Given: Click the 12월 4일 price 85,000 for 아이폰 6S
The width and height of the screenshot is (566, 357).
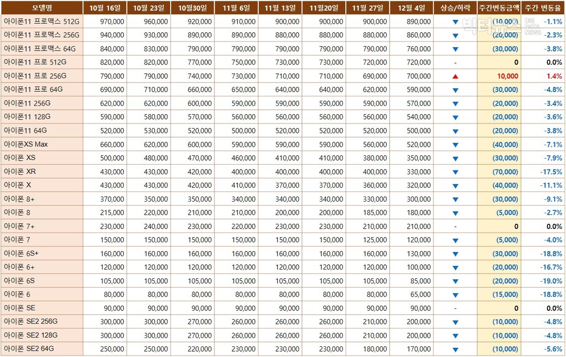Looking at the screenshot, I should click(420, 281).
